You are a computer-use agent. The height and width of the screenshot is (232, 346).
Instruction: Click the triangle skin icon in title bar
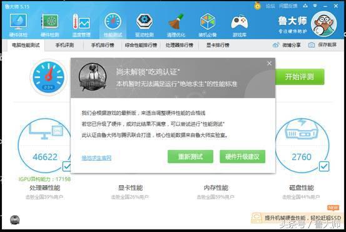tap(305, 6)
